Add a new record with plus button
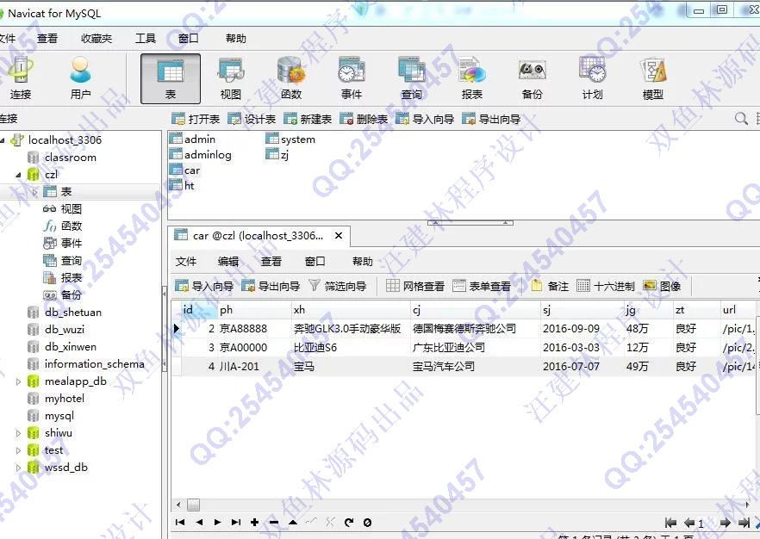 (254, 522)
